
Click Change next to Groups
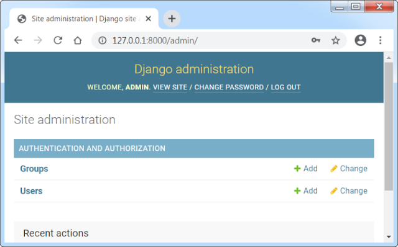click(x=349, y=169)
